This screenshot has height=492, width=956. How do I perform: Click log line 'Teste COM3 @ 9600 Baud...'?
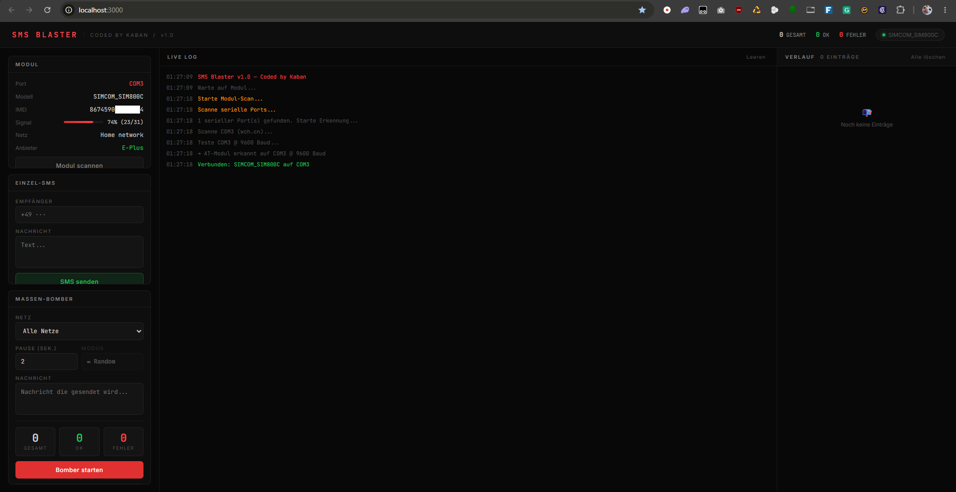pyautogui.click(x=238, y=142)
